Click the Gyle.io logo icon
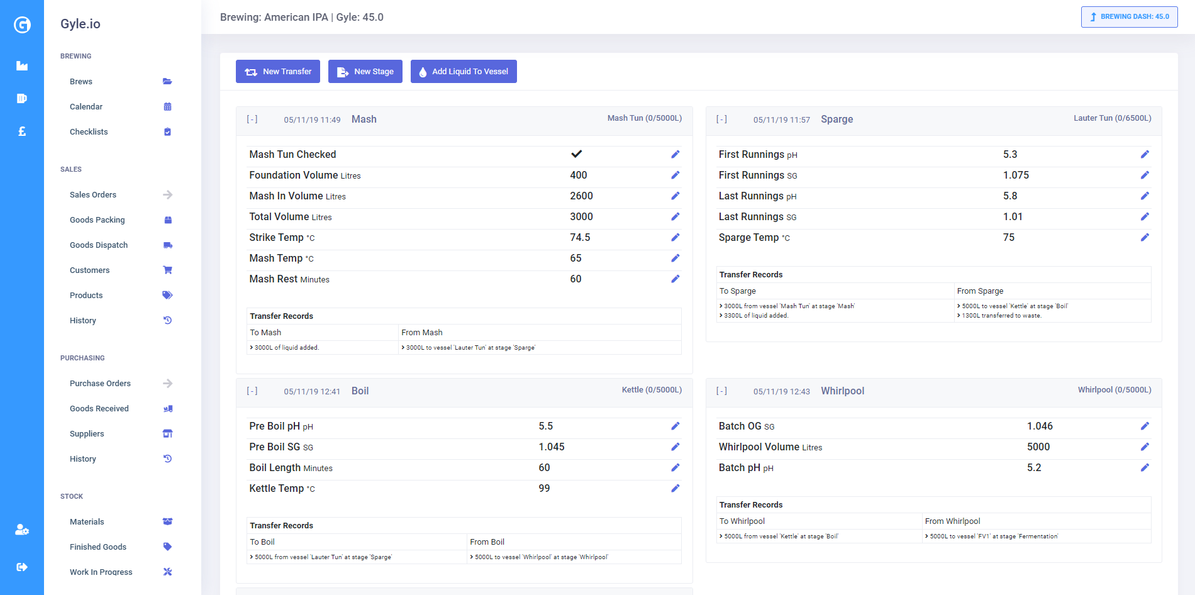The height and width of the screenshot is (595, 1195). tap(22, 25)
